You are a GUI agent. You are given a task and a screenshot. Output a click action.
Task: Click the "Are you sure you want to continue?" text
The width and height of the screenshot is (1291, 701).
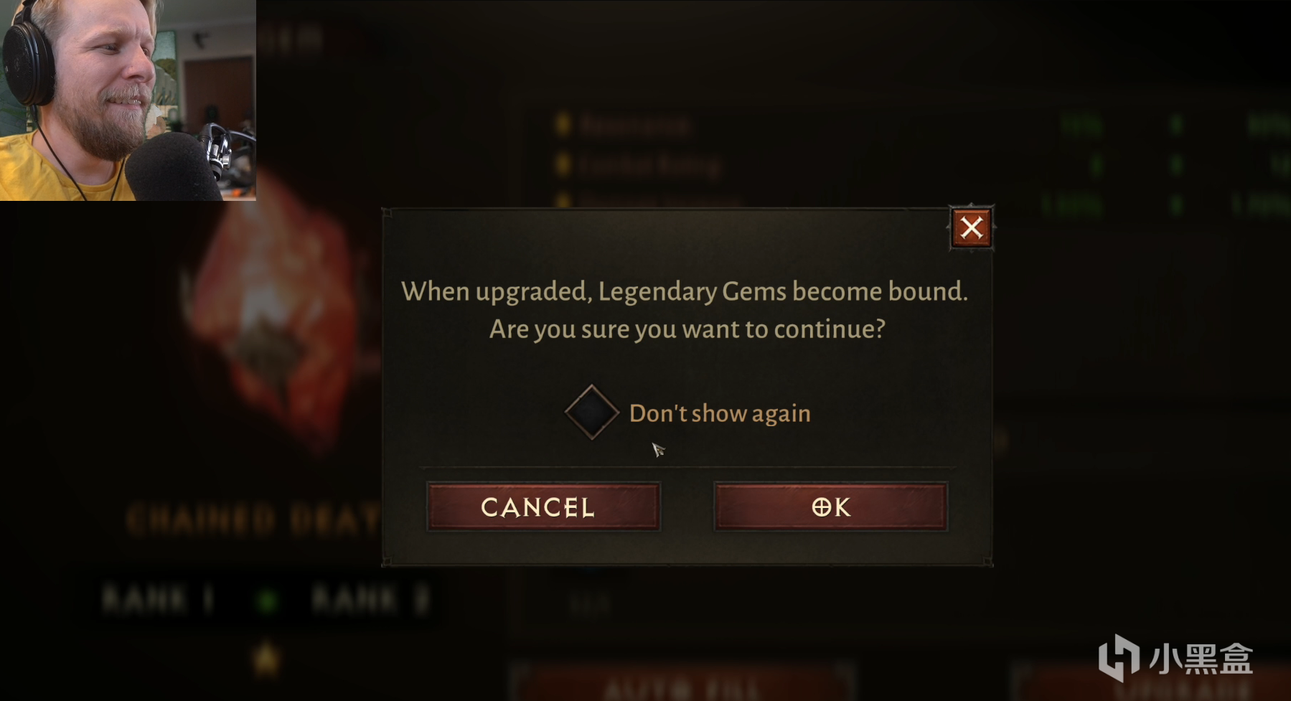click(687, 329)
